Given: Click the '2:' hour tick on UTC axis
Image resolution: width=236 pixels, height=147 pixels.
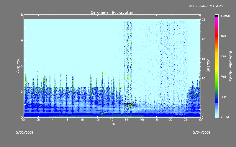Looking at the screenshot, I should click(39, 120).
